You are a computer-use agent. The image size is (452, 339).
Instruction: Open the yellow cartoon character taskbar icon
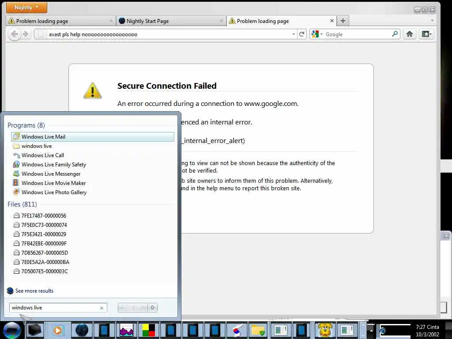click(325, 330)
